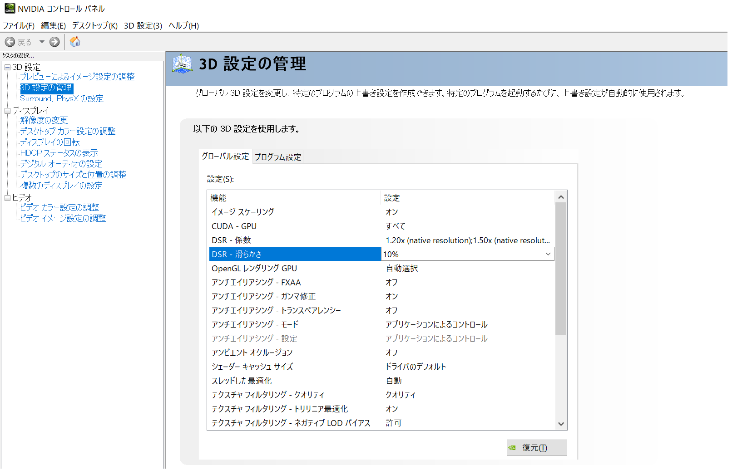Open デジタル オーディオの設定 page
The height and width of the screenshot is (470, 752).
(x=61, y=164)
